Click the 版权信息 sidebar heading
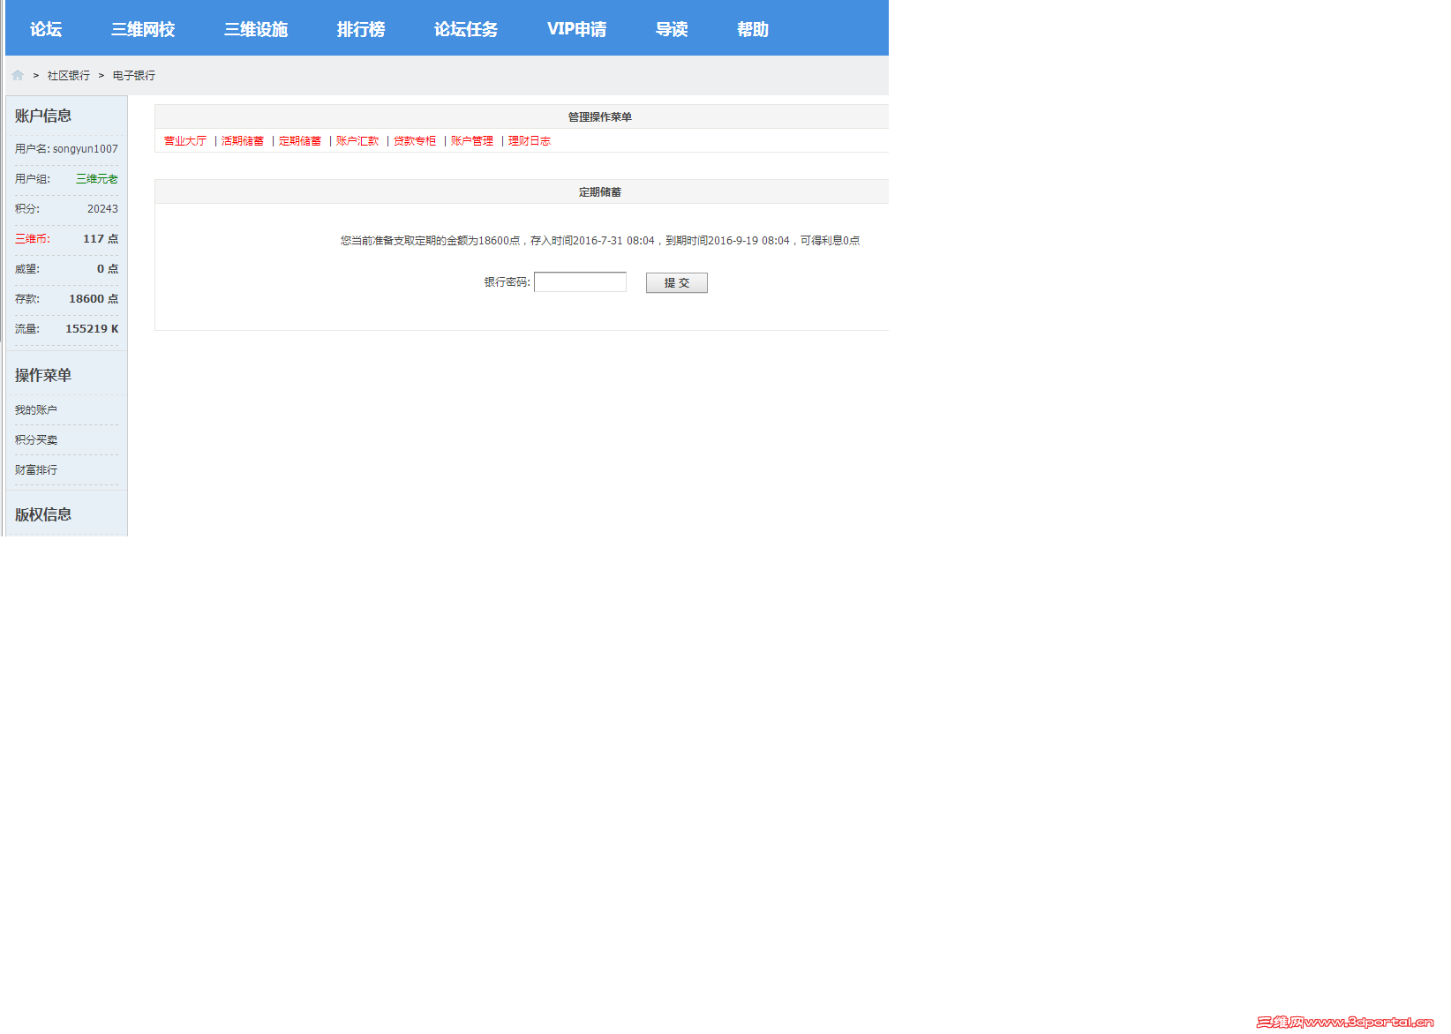 coord(43,514)
